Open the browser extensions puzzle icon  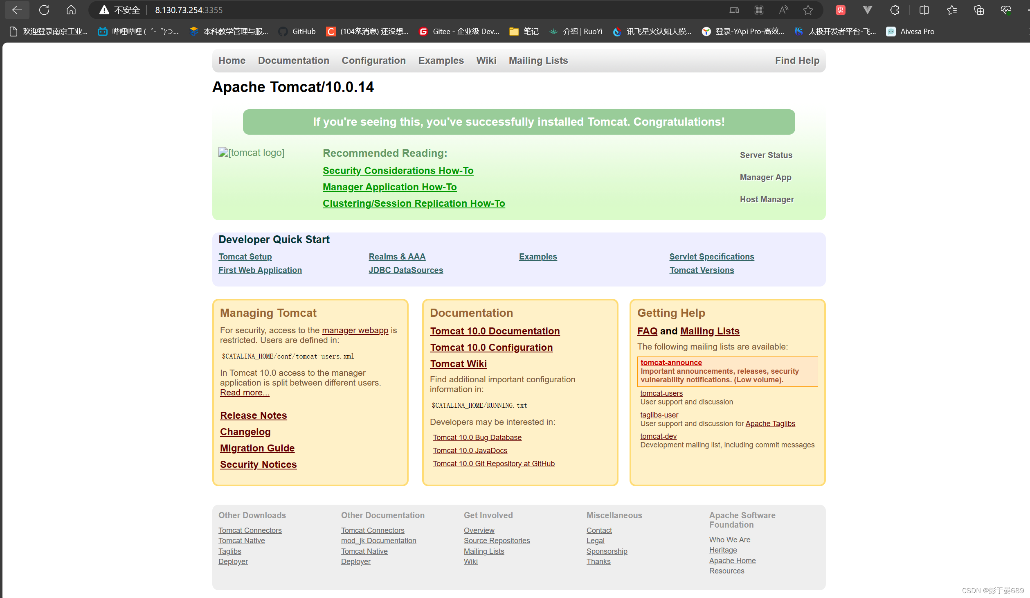pos(895,10)
